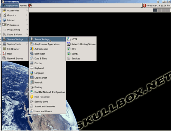Viewport: 171px width, 131px height.
Task: Click the Printing printer icon
Action: click(x=31, y=87)
